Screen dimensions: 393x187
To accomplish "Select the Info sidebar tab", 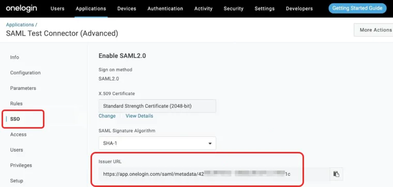I will tap(14, 57).
